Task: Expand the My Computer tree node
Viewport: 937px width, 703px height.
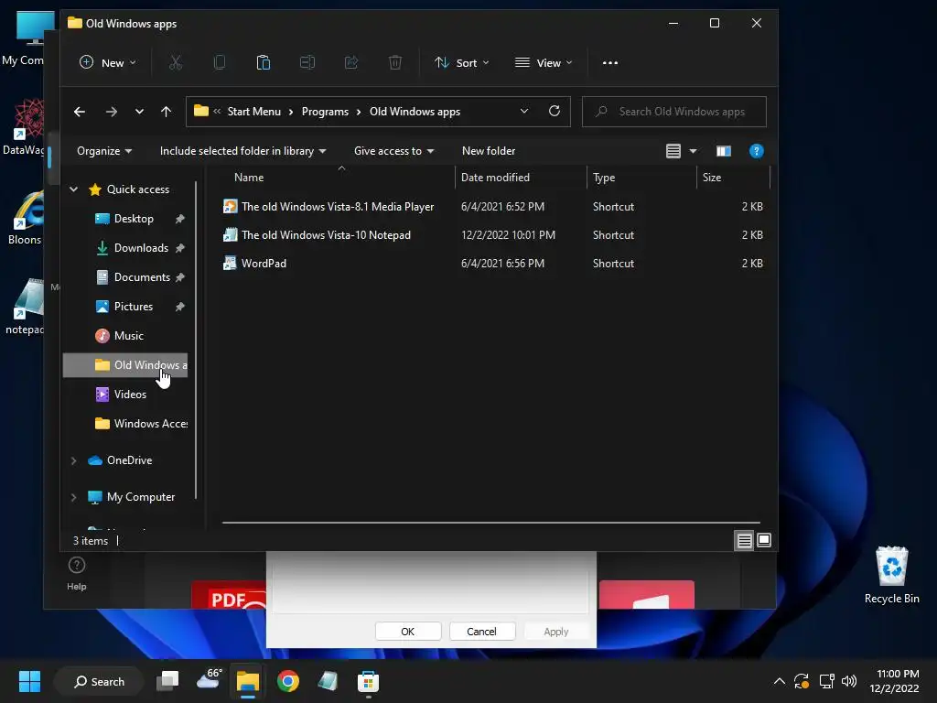Action: click(x=73, y=497)
